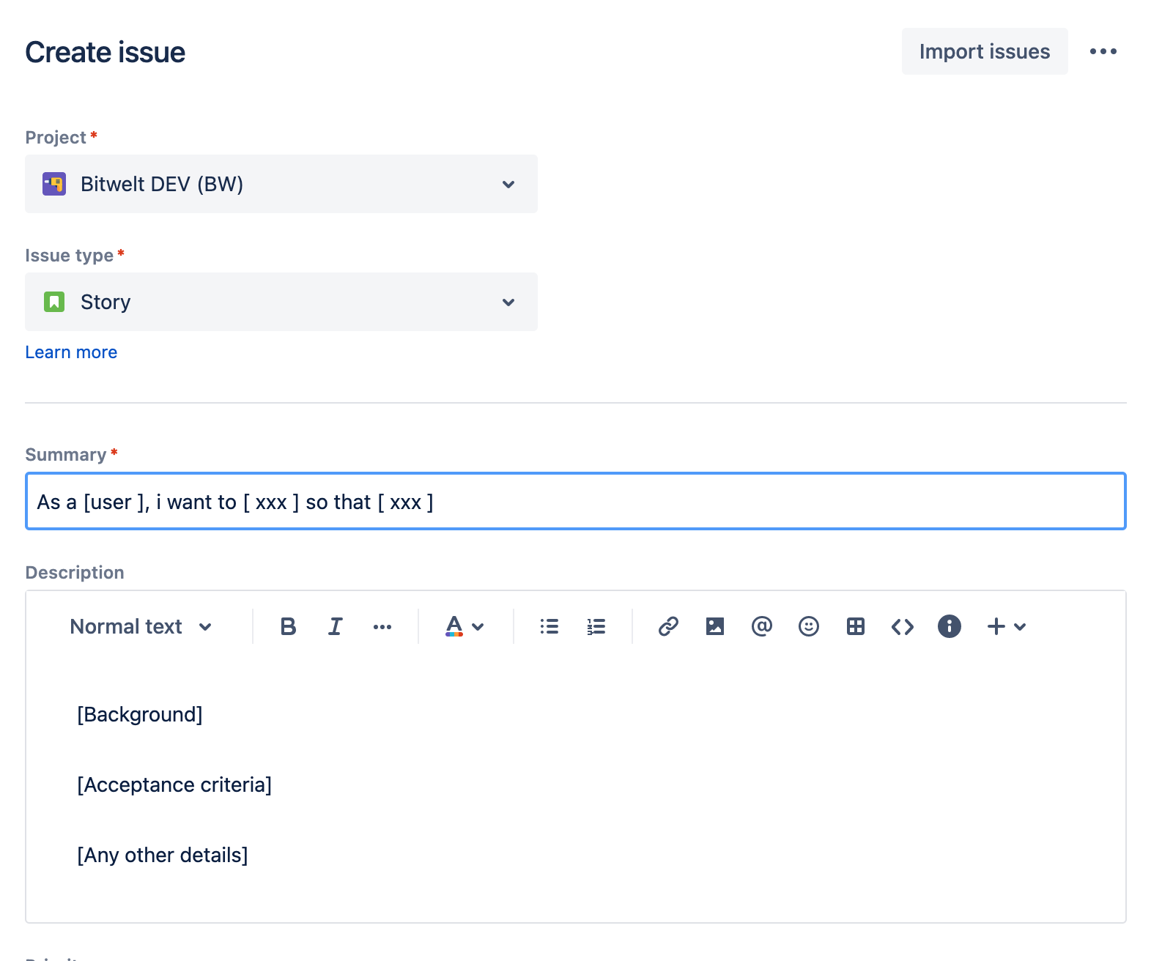The height and width of the screenshot is (961, 1162).
Task: Open the Learn more link
Action: [x=71, y=352]
